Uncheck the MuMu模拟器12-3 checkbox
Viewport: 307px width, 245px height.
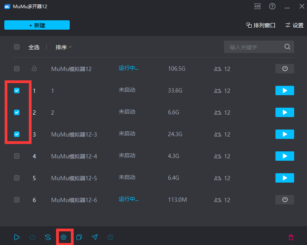point(17,134)
